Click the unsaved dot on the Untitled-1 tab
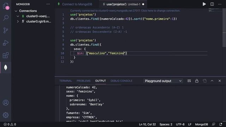 (x=143, y=4)
